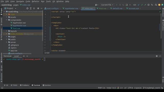Click the Git update project icon
This screenshot has height=92, width=164.
(x=139, y=5)
